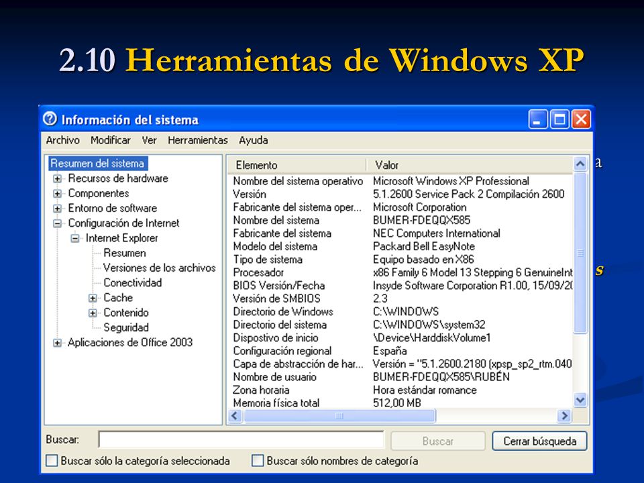Click the vertical scrollbar up arrow
The height and width of the screenshot is (483, 644).
(x=580, y=164)
